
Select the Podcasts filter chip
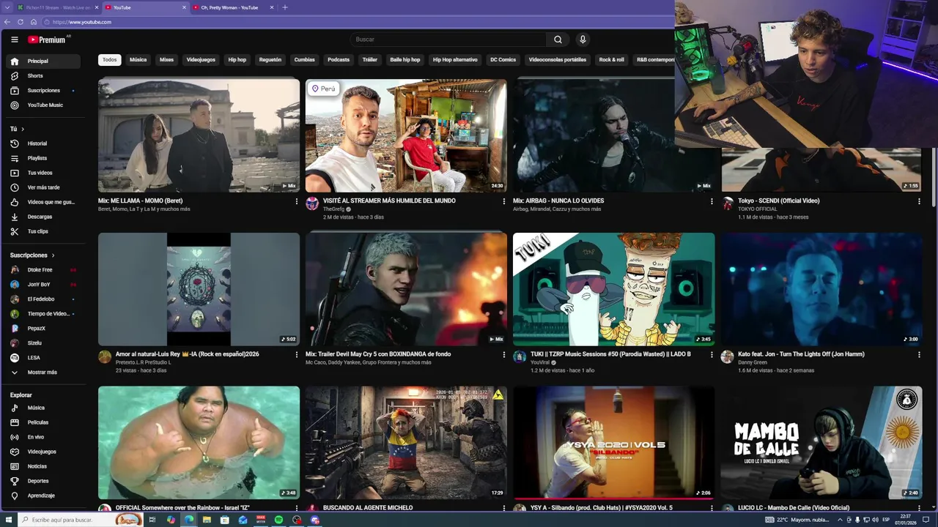[x=339, y=60]
